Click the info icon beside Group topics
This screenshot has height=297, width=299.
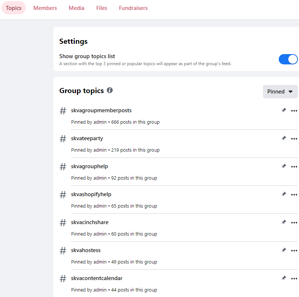[x=110, y=90]
